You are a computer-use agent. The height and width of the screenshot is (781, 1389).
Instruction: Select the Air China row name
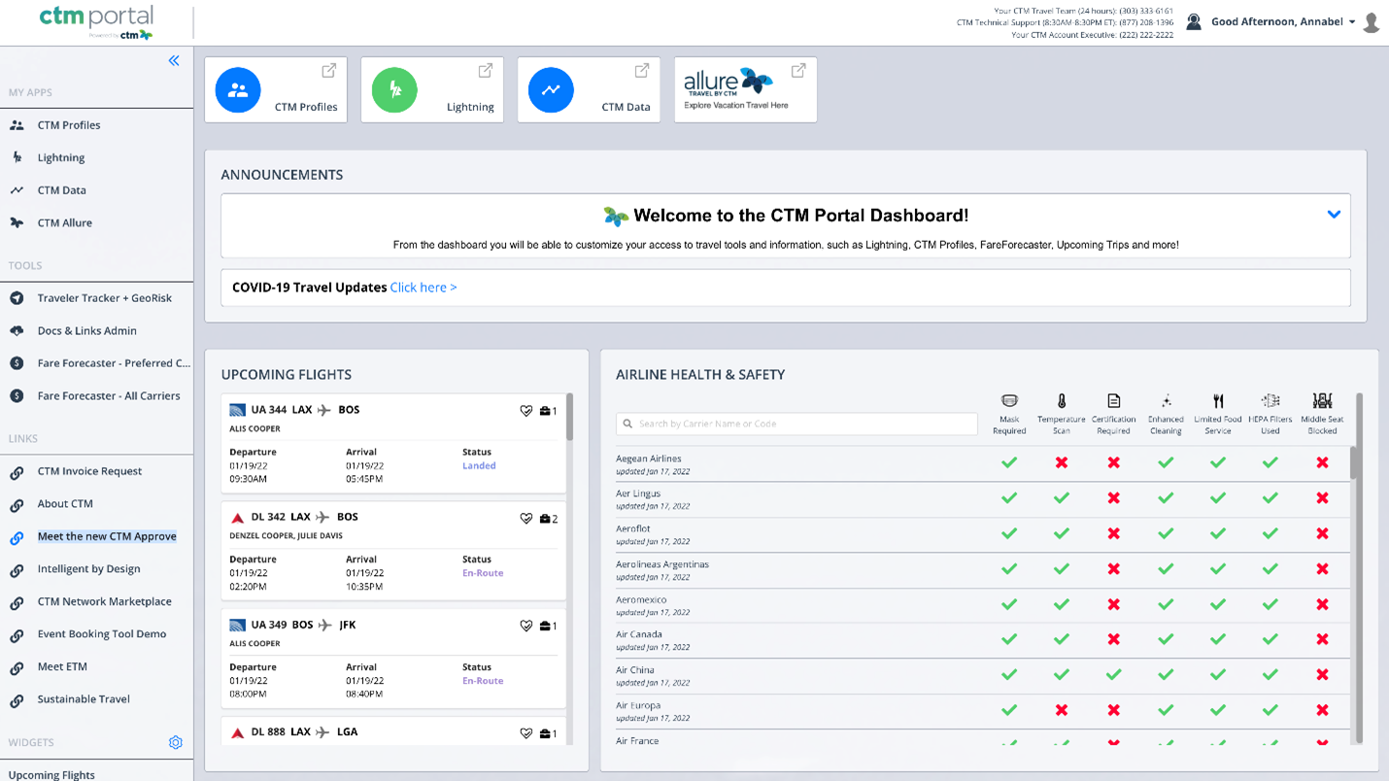[634, 670]
